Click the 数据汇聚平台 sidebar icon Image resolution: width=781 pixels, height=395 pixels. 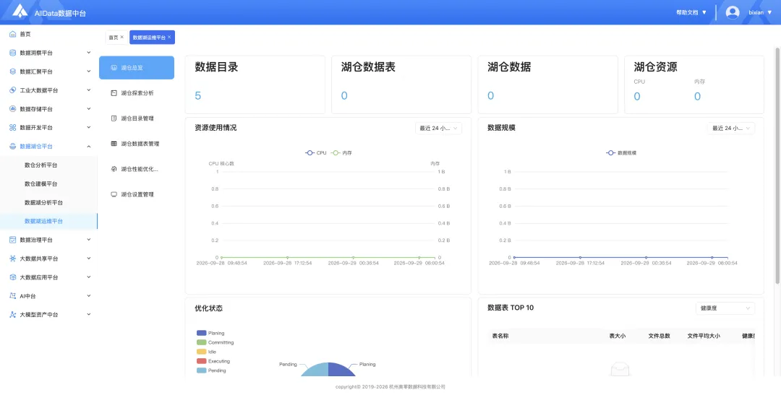point(13,71)
